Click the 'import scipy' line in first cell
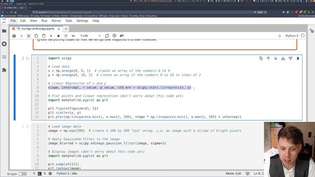Viewport: 315px width, 177px height. click(x=60, y=58)
